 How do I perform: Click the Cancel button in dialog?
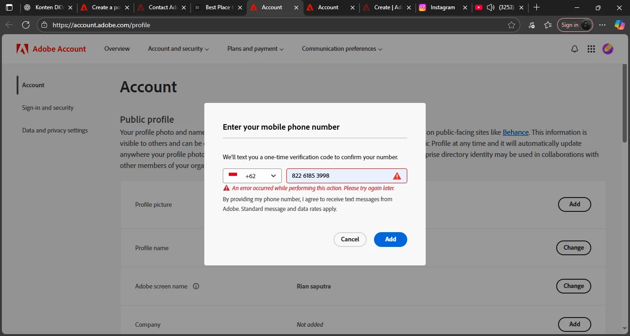pos(350,239)
